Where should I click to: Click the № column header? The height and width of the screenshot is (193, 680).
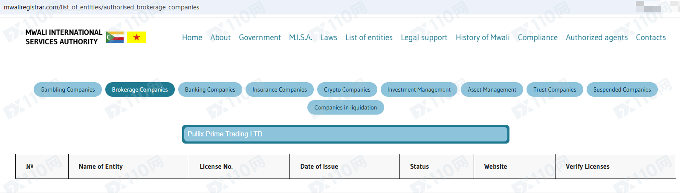coord(42,166)
